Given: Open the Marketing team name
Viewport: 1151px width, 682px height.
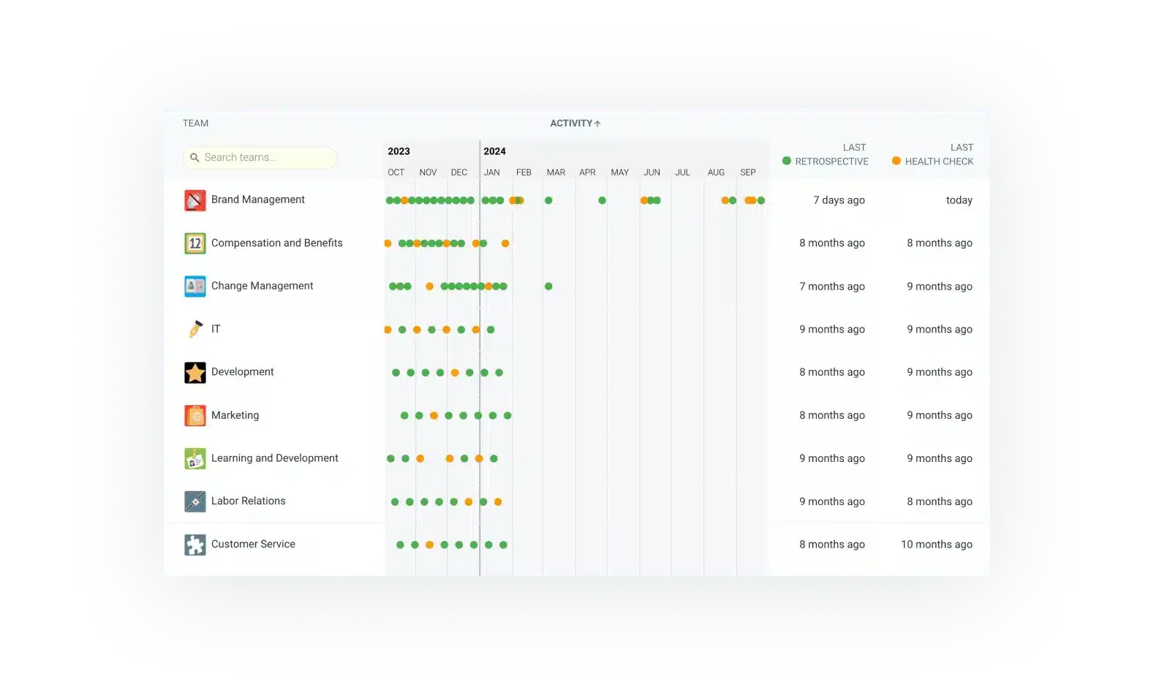Looking at the screenshot, I should tap(235, 415).
